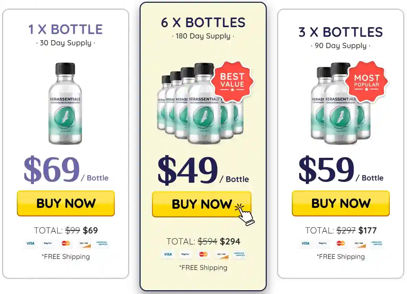
Task: Select the PayPal icon under the 1-bottle offer
Action: tap(48, 244)
